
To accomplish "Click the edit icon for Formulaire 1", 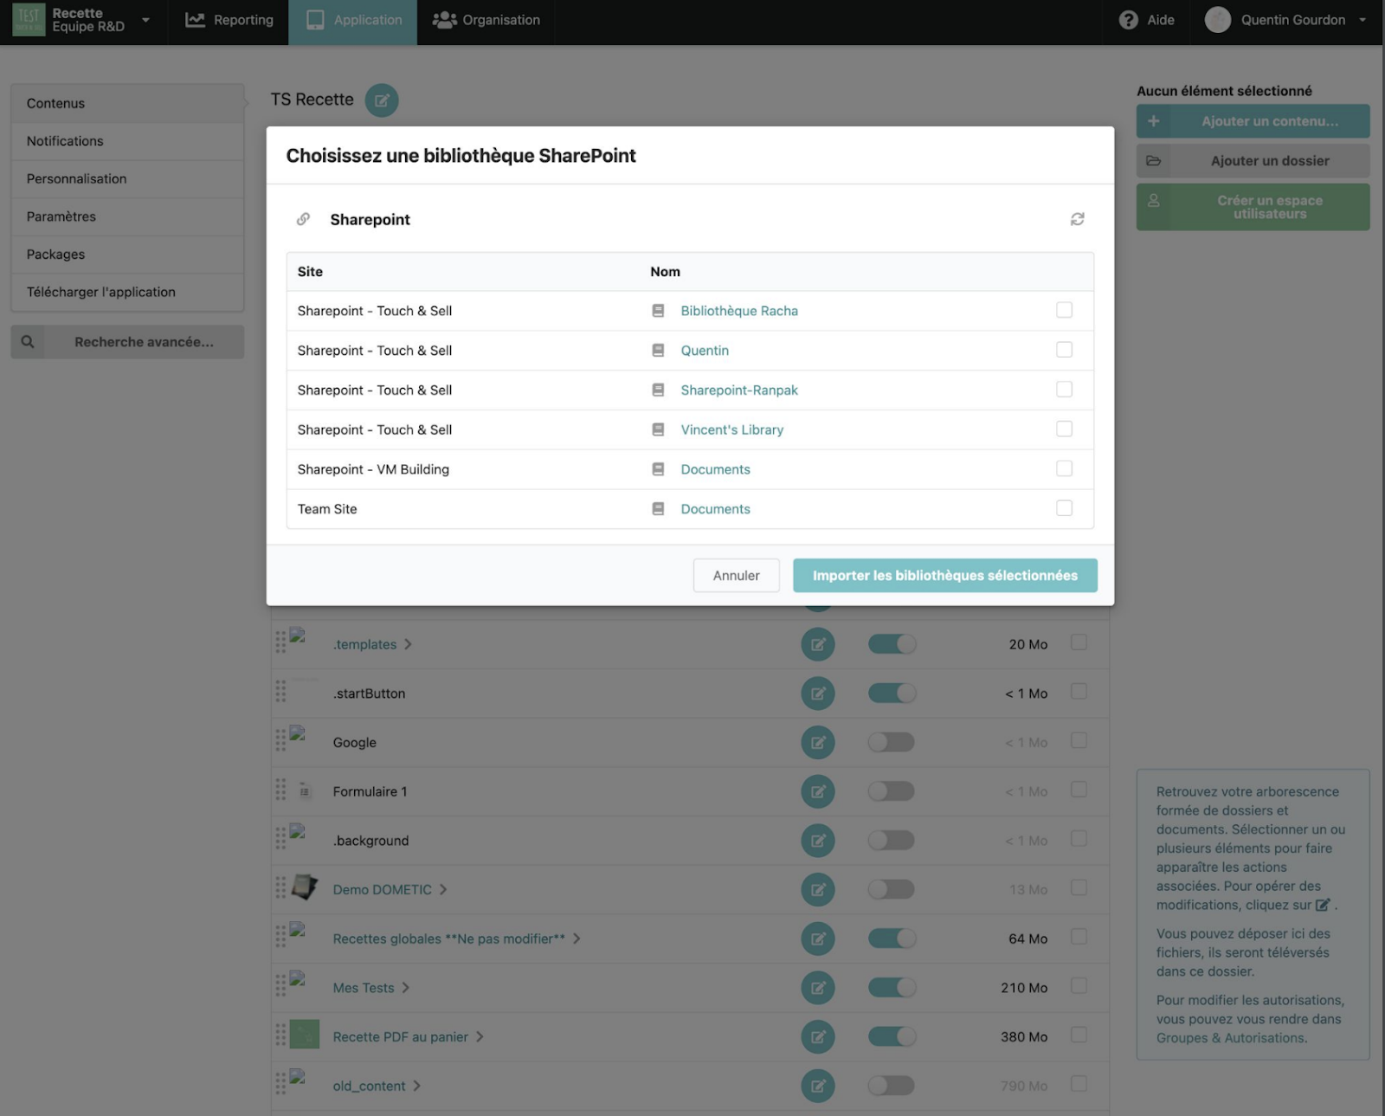I will (x=818, y=791).
